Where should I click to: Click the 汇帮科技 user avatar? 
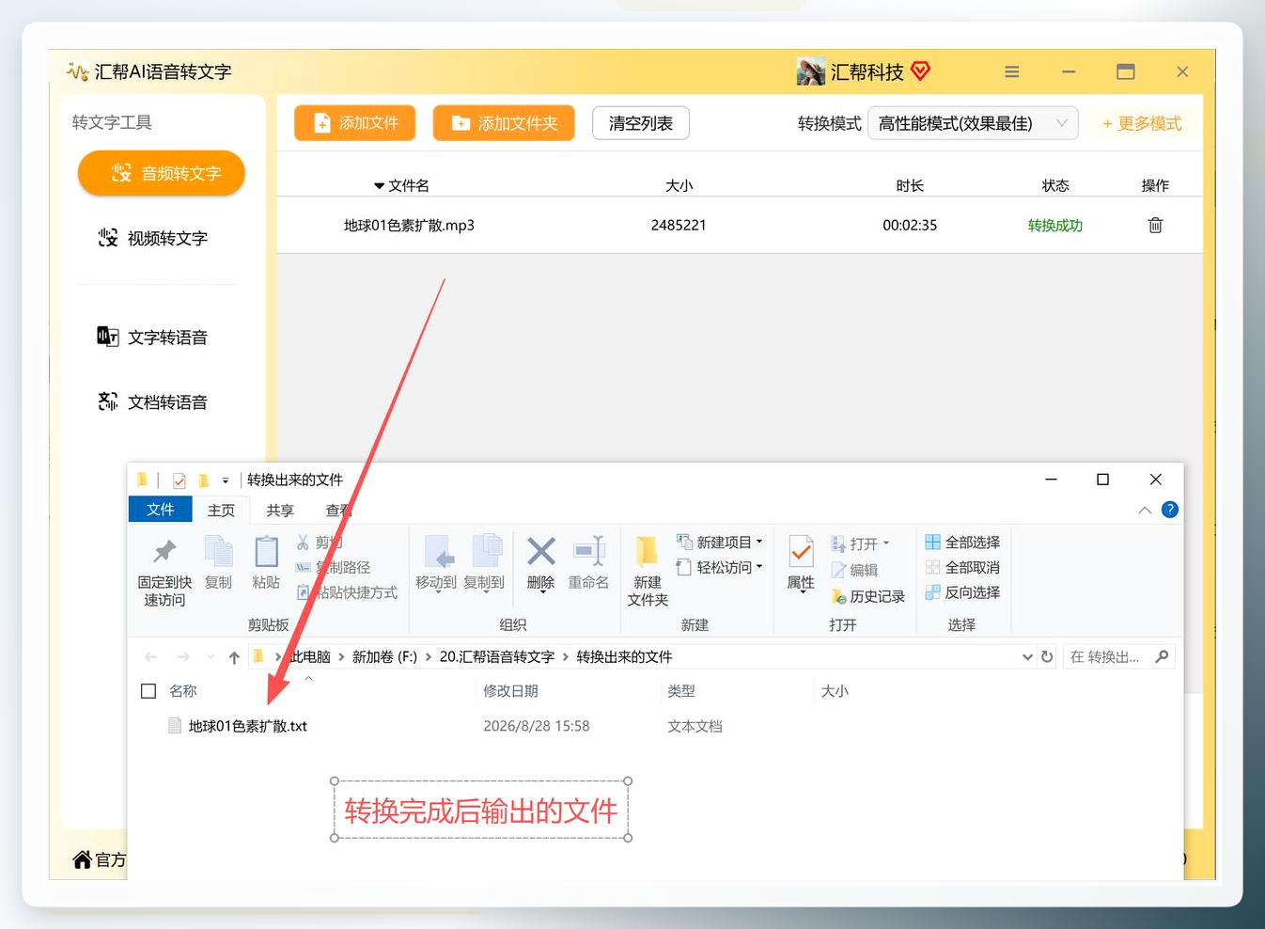tap(810, 71)
